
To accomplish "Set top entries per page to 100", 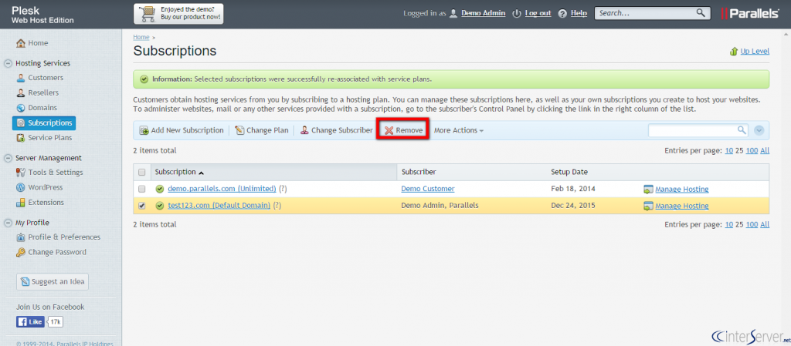I will [752, 150].
